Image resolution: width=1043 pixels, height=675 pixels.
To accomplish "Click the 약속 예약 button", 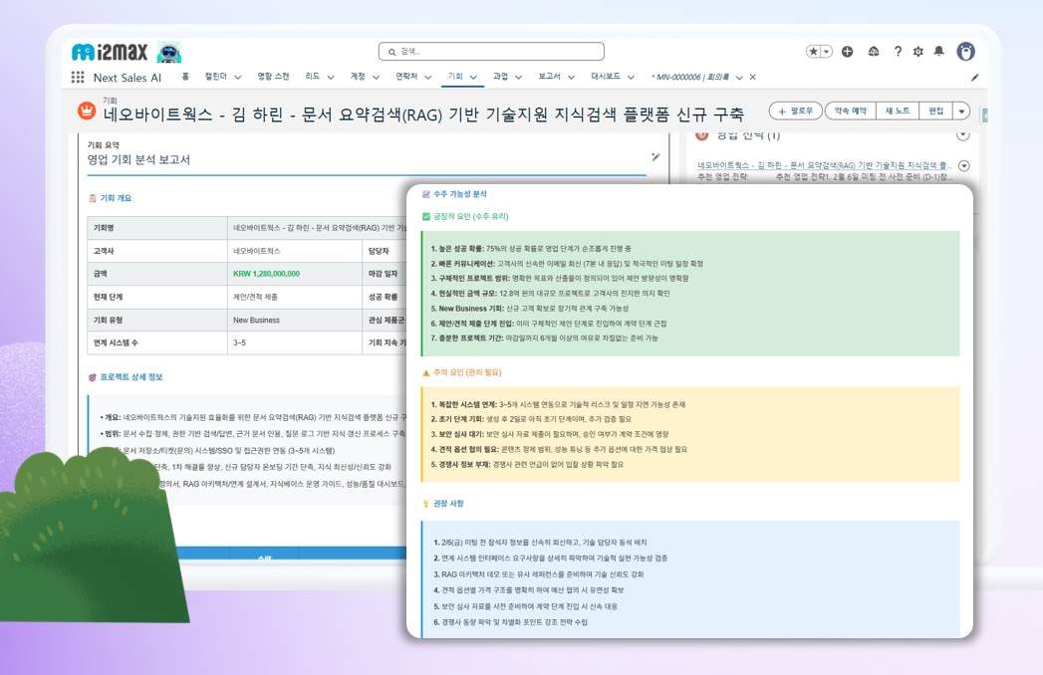I will [851, 112].
